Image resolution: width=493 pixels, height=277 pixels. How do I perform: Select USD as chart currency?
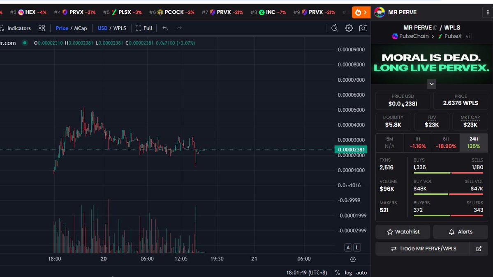tap(102, 28)
